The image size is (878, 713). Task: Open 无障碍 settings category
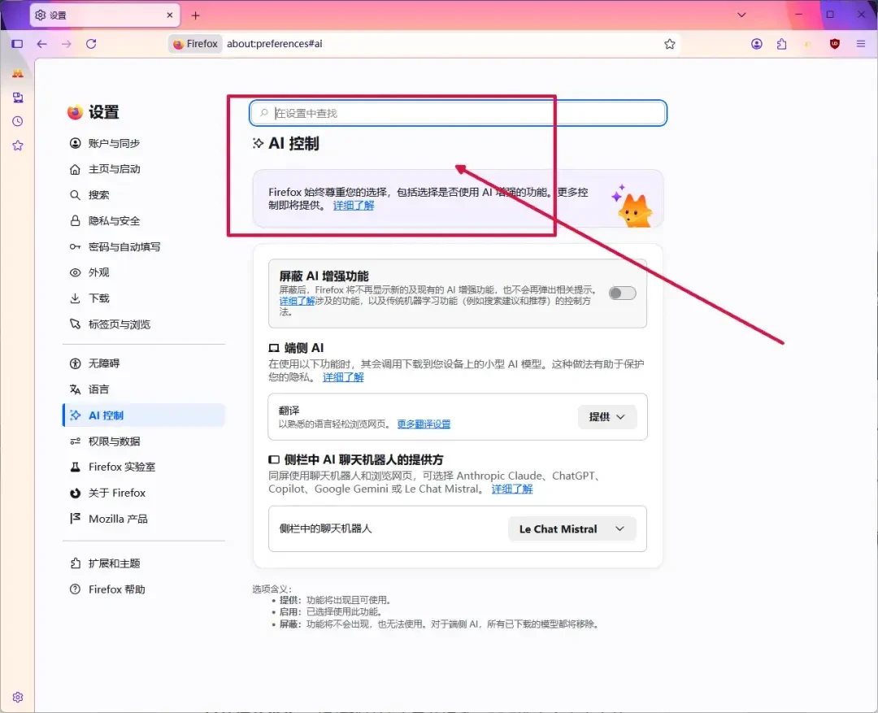point(144,363)
